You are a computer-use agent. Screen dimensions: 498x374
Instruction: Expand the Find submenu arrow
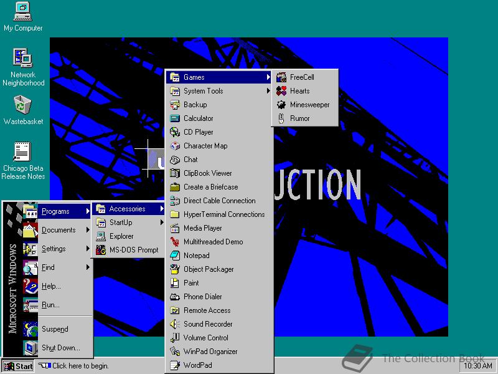[x=87, y=267]
